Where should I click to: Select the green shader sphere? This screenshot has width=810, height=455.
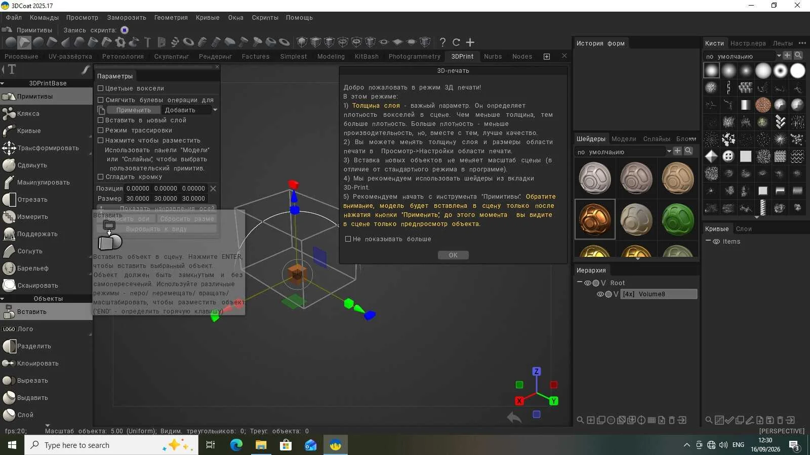coord(678,219)
